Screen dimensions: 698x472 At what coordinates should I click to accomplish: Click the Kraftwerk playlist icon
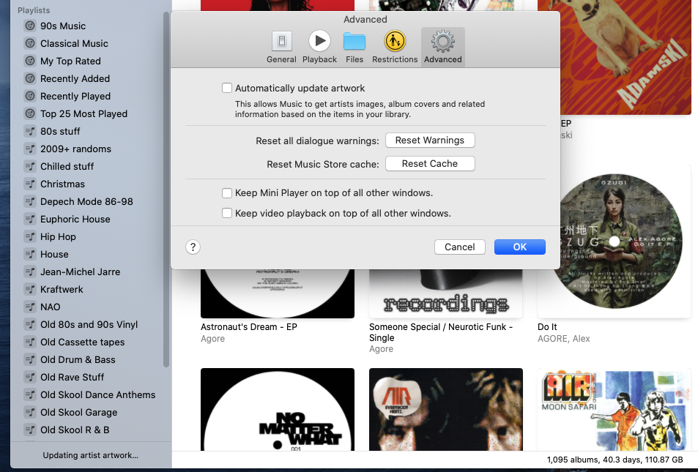[30, 290]
